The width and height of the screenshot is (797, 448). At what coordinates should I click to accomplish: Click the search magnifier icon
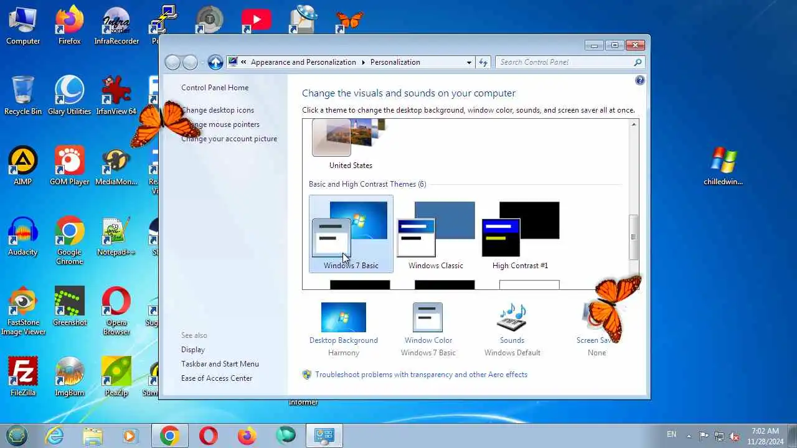pyautogui.click(x=638, y=62)
